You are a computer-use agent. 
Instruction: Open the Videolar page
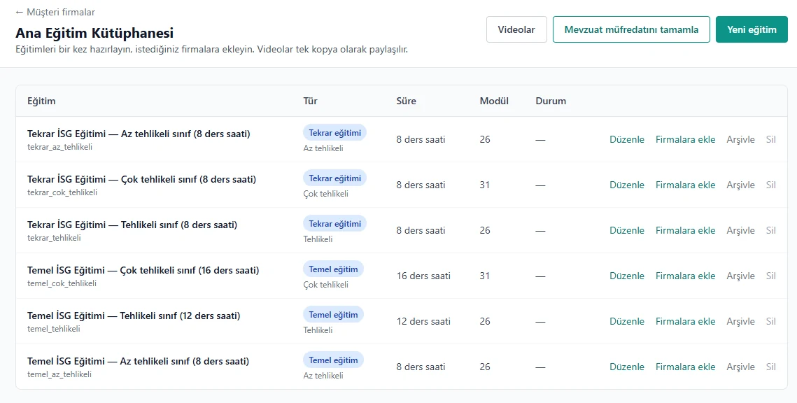click(516, 29)
